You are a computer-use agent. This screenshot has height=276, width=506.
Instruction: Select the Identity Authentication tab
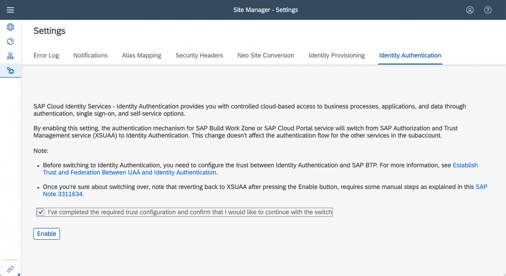tap(410, 55)
